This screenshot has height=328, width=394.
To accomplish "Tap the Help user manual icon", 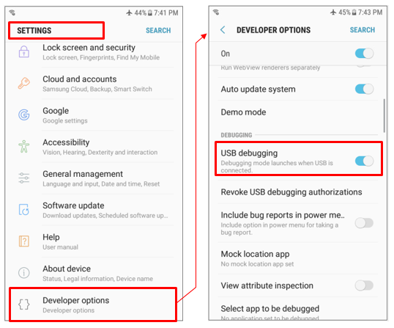I will (24, 241).
